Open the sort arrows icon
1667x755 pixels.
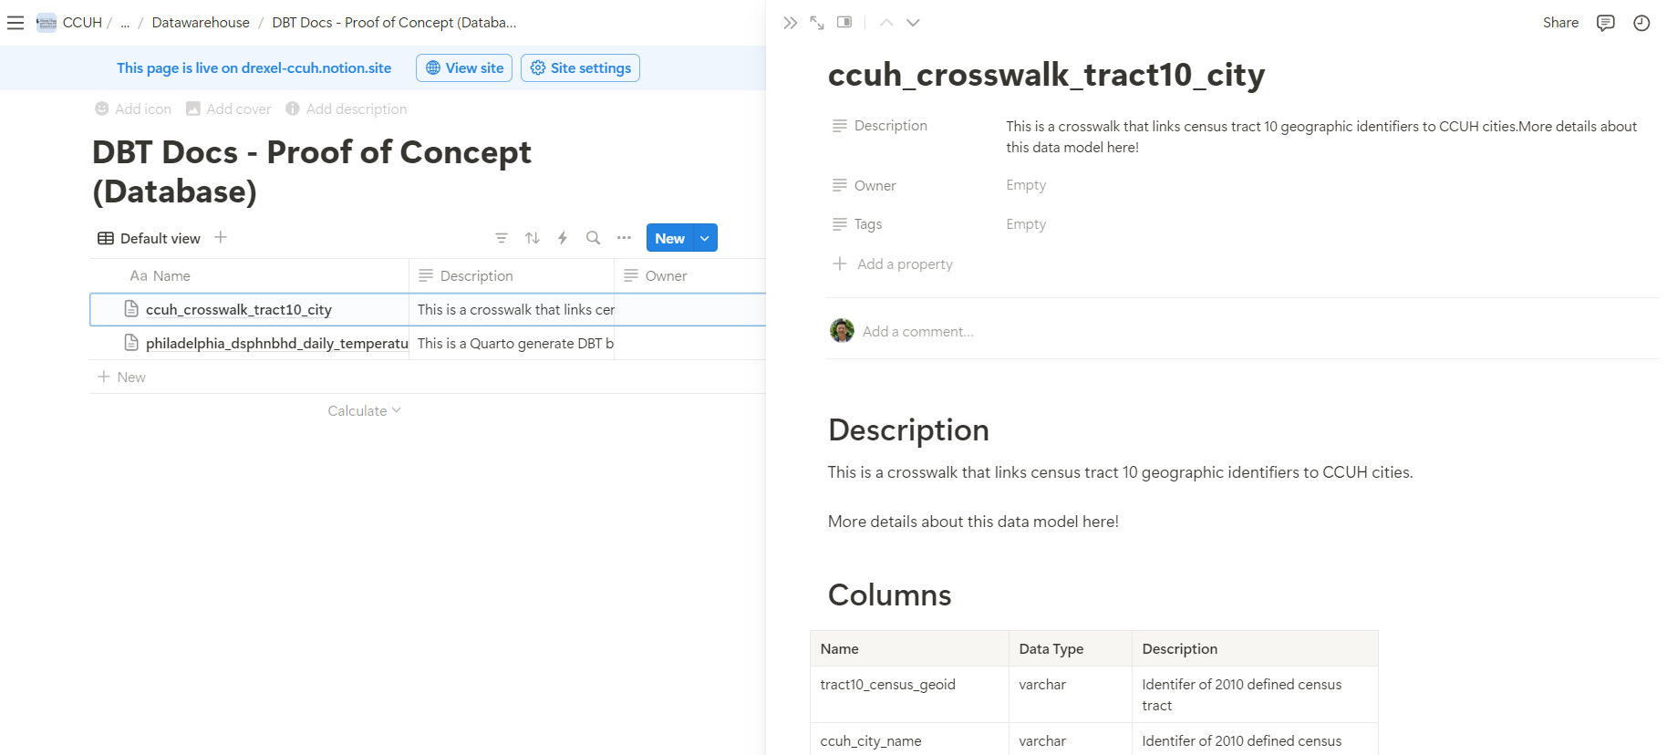click(533, 238)
